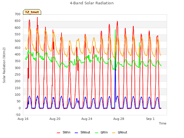Screen dimensions: 184x138
Task: Click the TZ_tmet annotation label
Action: click(x=32, y=12)
